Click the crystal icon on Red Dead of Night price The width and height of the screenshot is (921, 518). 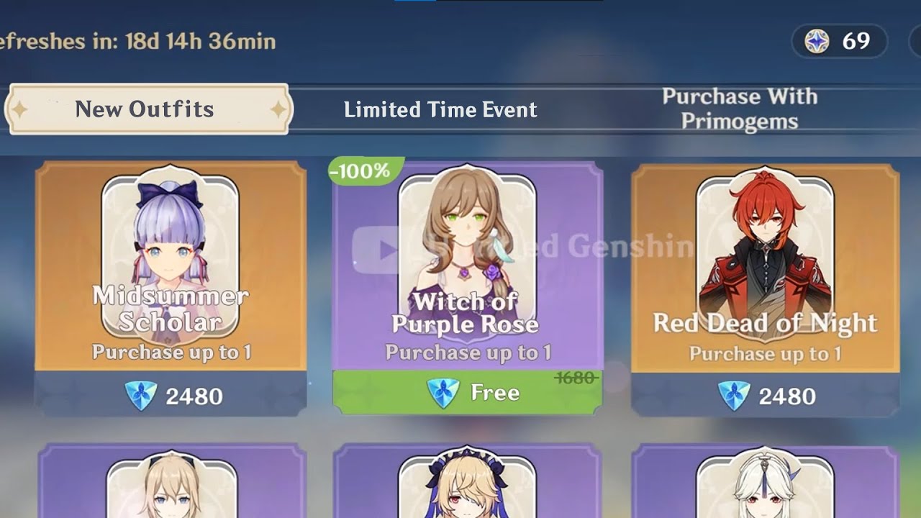tap(734, 396)
